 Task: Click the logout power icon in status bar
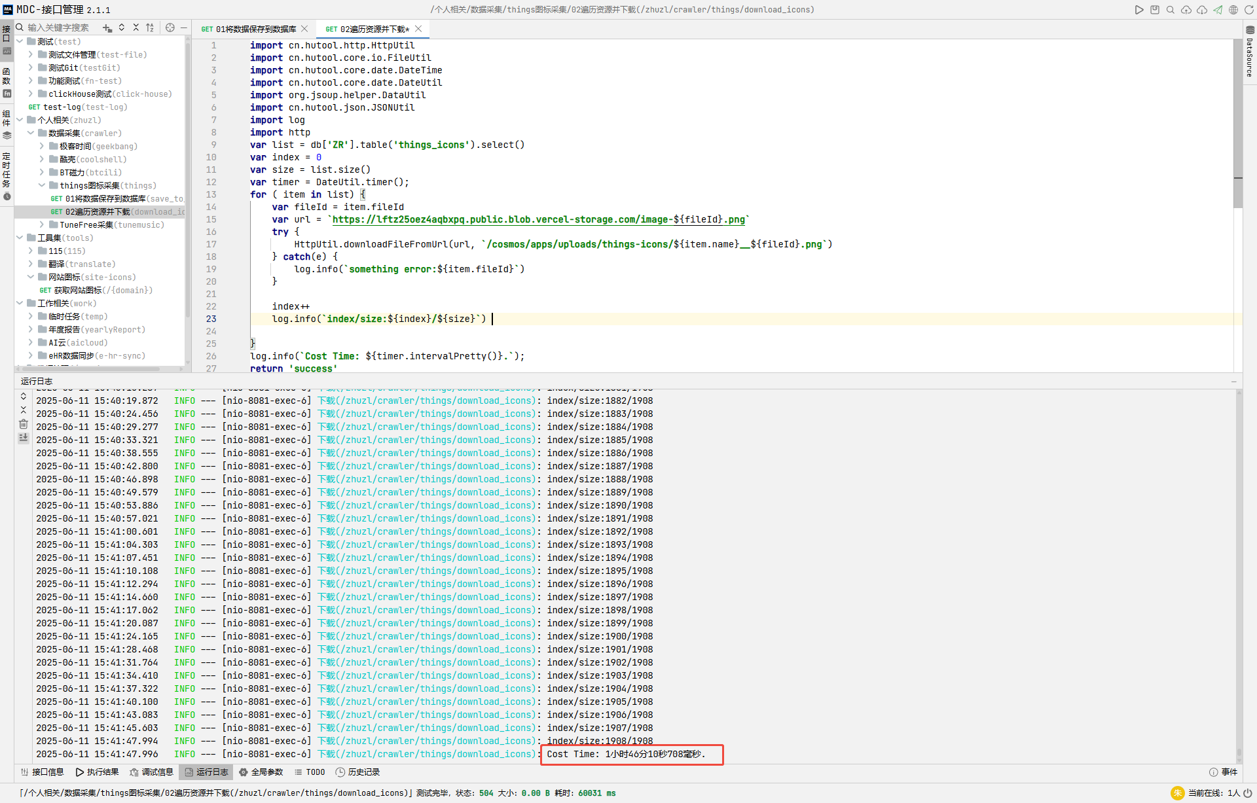(1248, 793)
